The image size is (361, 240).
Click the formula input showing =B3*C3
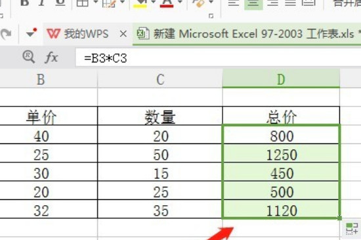(x=219, y=58)
